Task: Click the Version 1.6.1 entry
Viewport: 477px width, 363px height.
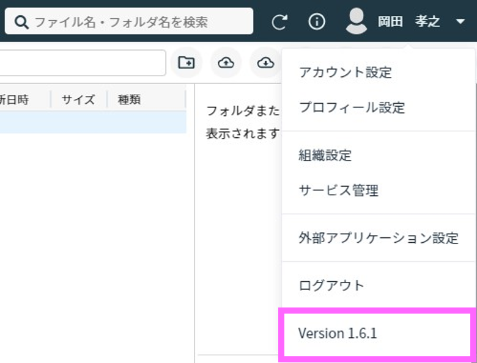Action: [x=338, y=333]
